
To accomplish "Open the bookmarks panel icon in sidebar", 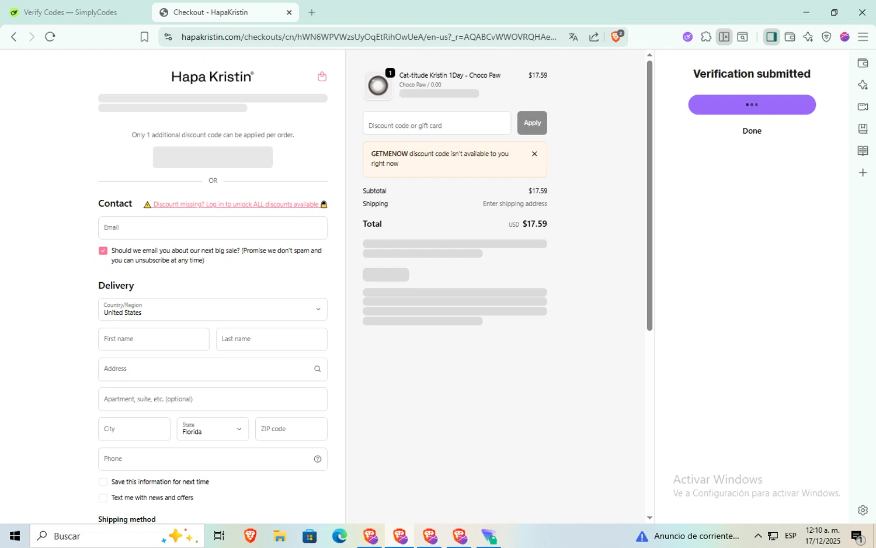I will [863, 129].
